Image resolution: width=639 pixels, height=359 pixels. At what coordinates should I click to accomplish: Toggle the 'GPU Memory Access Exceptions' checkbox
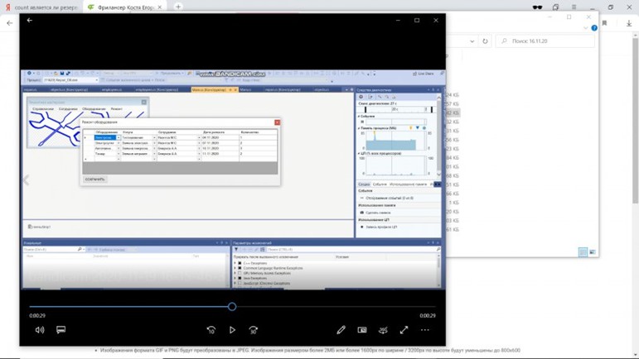240,273
